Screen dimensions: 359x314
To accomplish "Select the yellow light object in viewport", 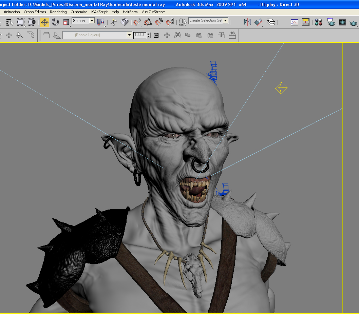I will point(281,88).
